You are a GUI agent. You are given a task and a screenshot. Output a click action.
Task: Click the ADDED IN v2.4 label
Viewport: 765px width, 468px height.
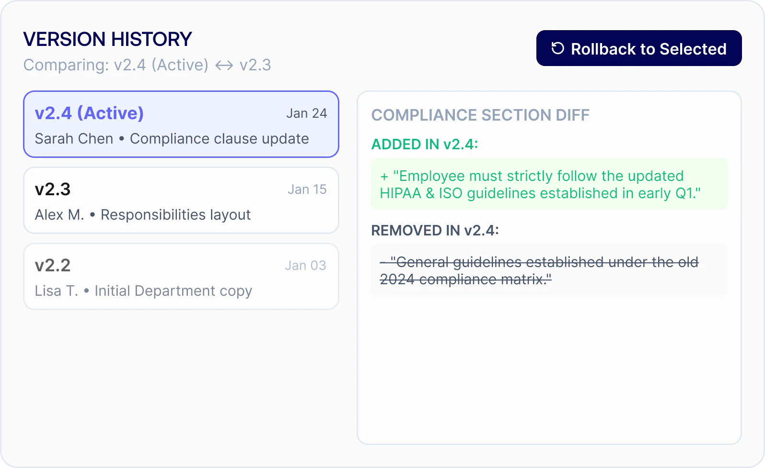point(425,145)
